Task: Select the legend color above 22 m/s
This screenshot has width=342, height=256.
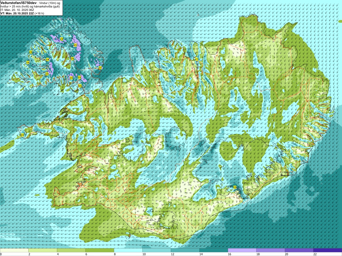Action: point(328,250)
